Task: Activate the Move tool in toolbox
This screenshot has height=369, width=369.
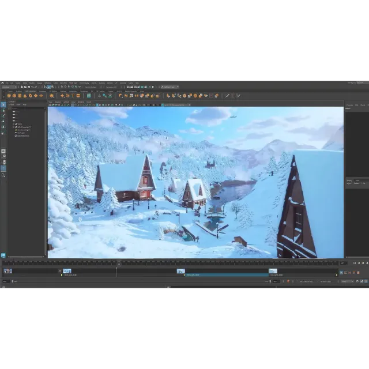Action: click(x=3, y=122)
